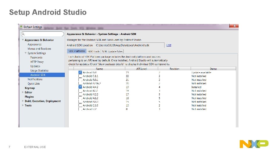Click the Edit link for SDK location

tap(169, 45)
